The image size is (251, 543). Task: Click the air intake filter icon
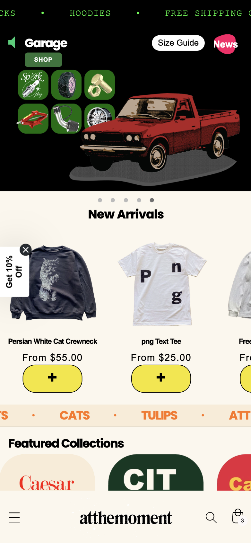[66, 119]
